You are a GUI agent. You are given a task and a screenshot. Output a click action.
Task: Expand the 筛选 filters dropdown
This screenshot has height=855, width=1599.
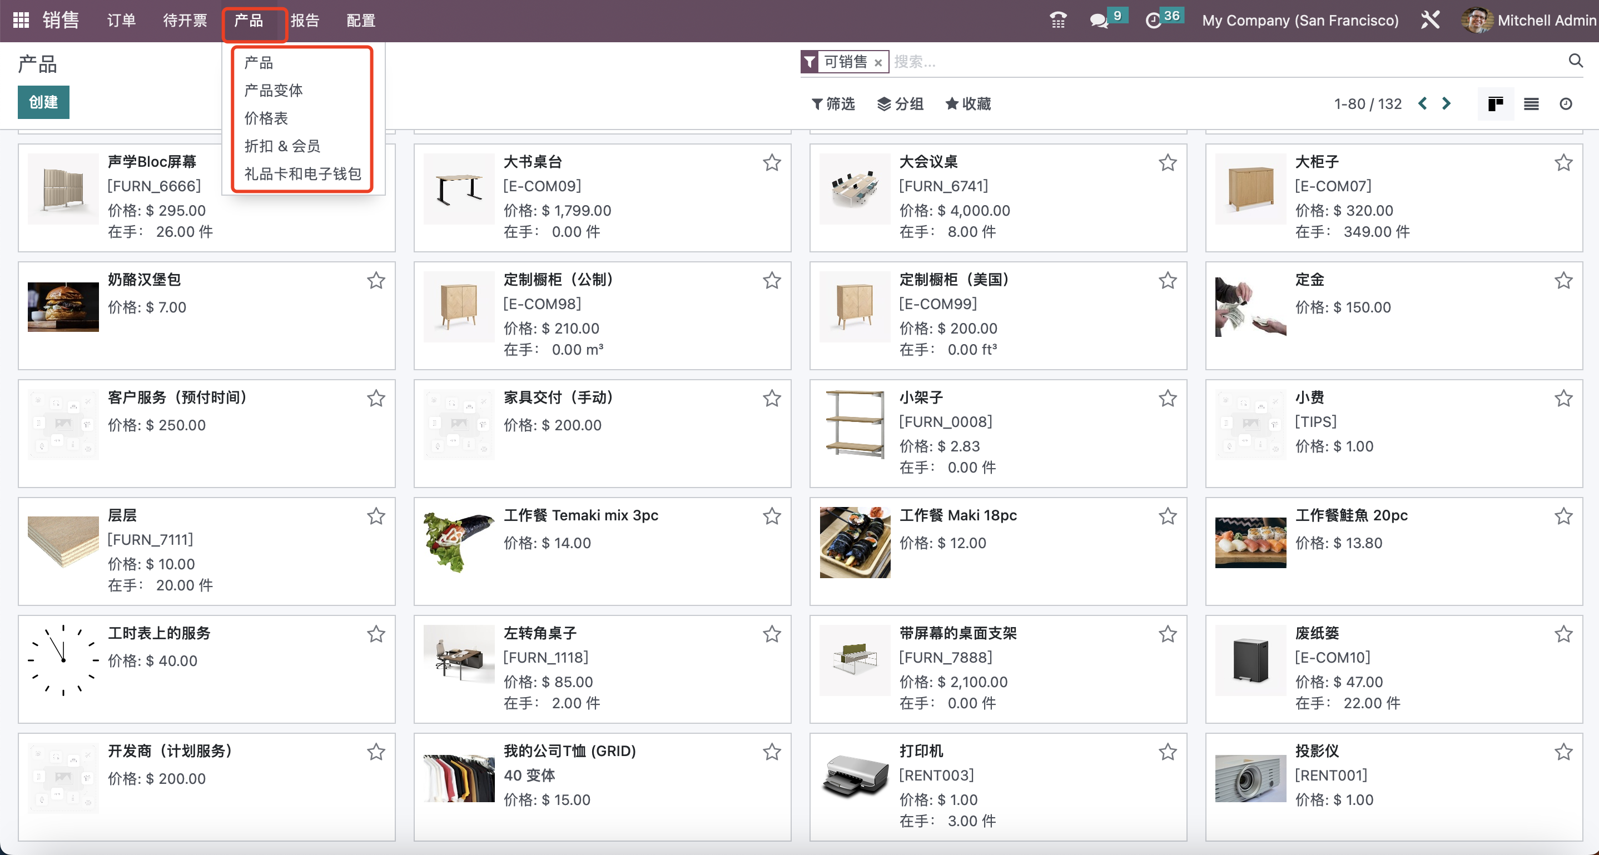point(833,103)
